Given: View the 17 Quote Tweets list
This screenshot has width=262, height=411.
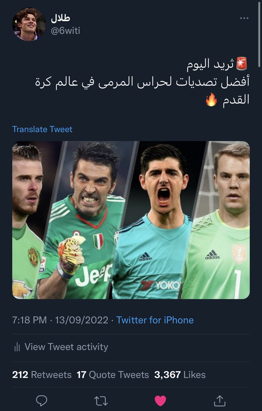Looking at the screenshot, I should point(113,375).
